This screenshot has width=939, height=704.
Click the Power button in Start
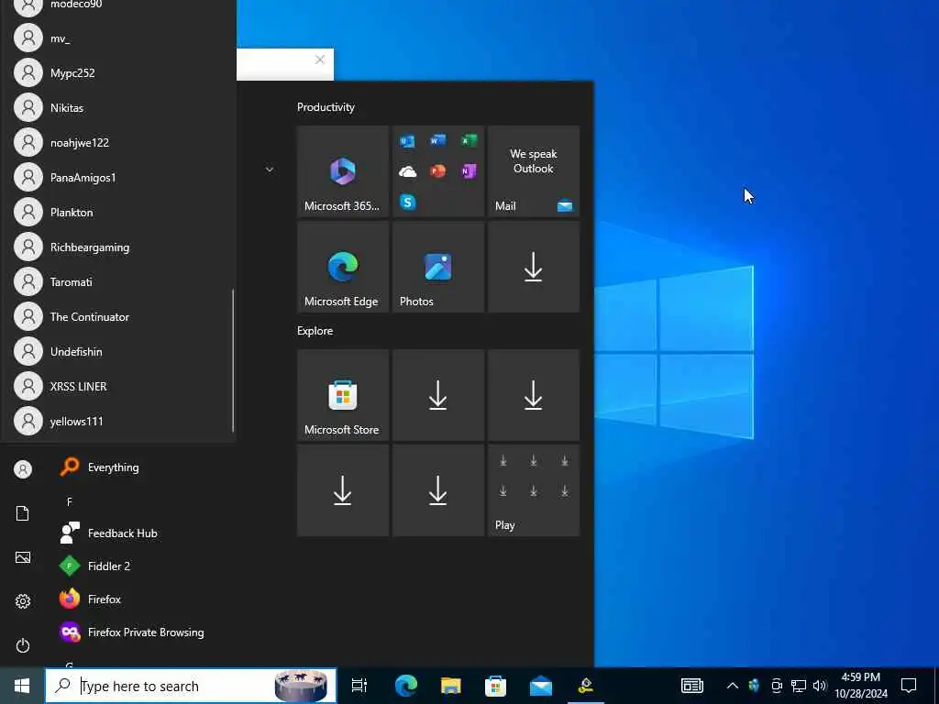(23, 645)
